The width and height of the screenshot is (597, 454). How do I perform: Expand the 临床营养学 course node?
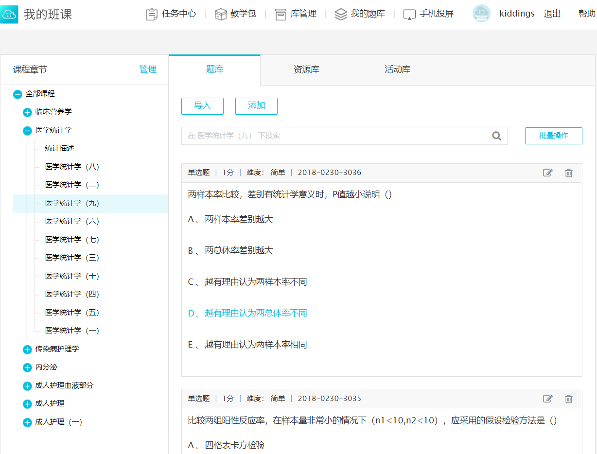click(28, 112)
